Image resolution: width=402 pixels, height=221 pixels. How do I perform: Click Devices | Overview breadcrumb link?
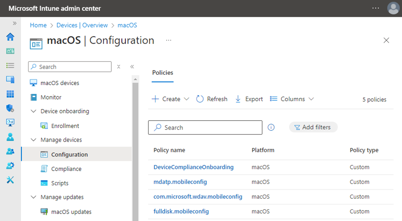(x=82, y=25)
